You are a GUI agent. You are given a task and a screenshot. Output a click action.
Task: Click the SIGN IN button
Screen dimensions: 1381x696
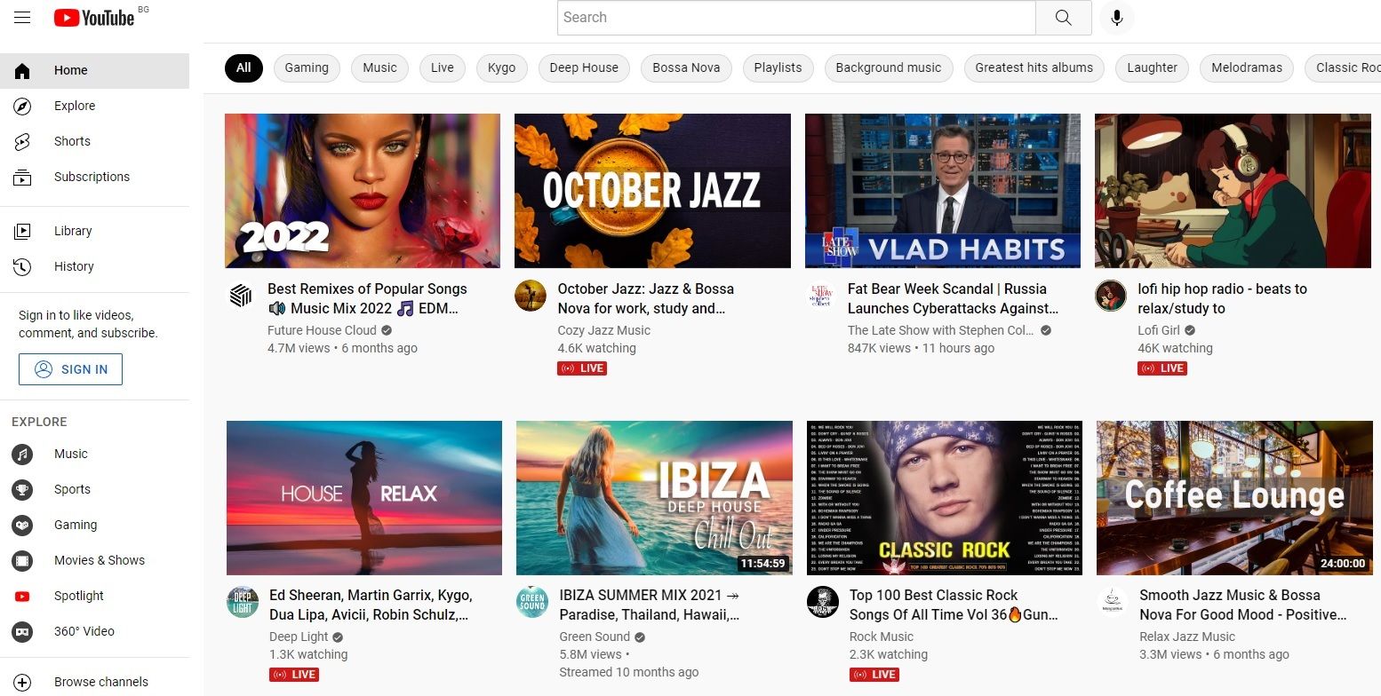[x=70, y=369]
